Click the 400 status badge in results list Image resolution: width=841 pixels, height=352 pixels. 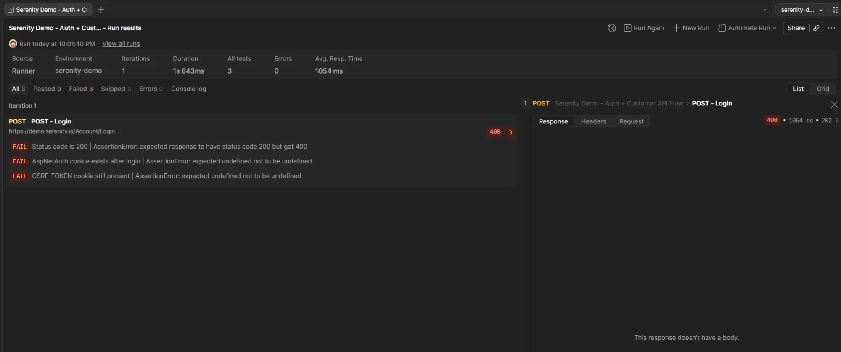[x=495, y=132]
